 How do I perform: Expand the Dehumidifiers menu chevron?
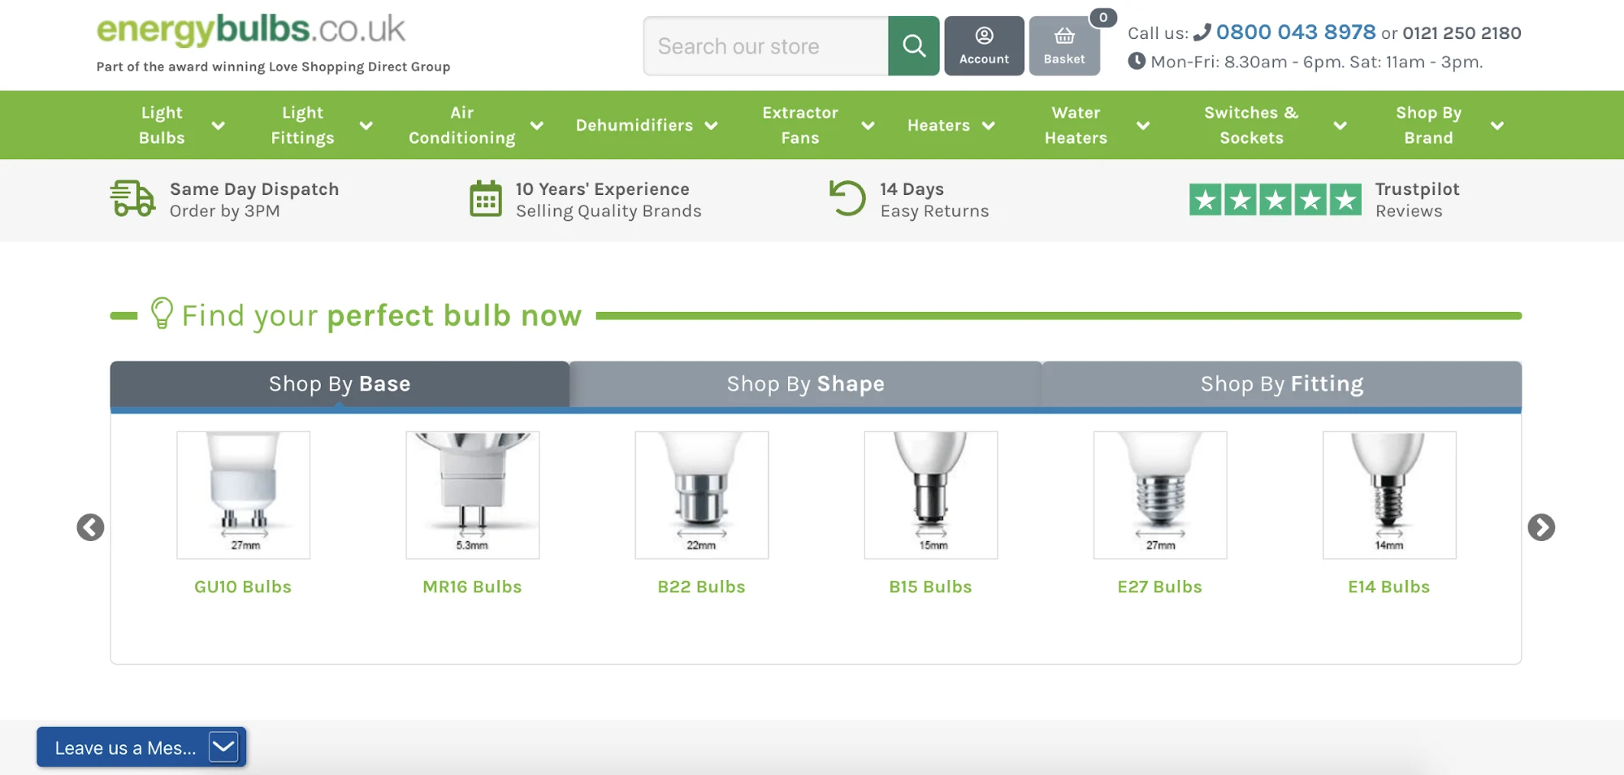tap(711, 125)
